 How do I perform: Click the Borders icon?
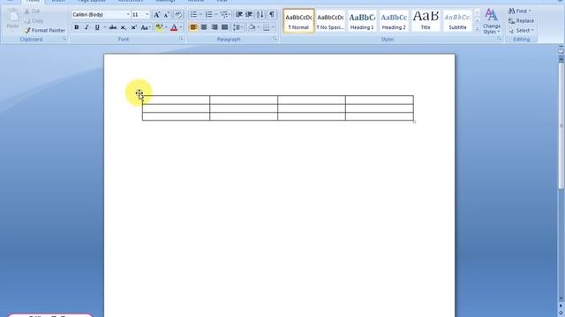[x=267, y=27]
